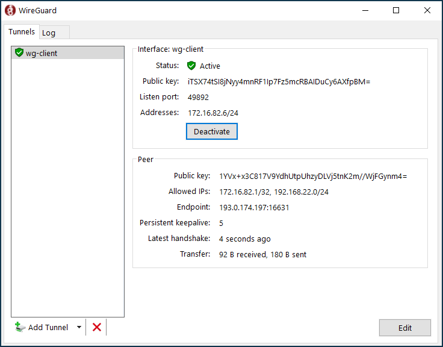Click the endpoint 193.0.174.197:16631
The image size is (443, 347).
[x=254, y=207]
